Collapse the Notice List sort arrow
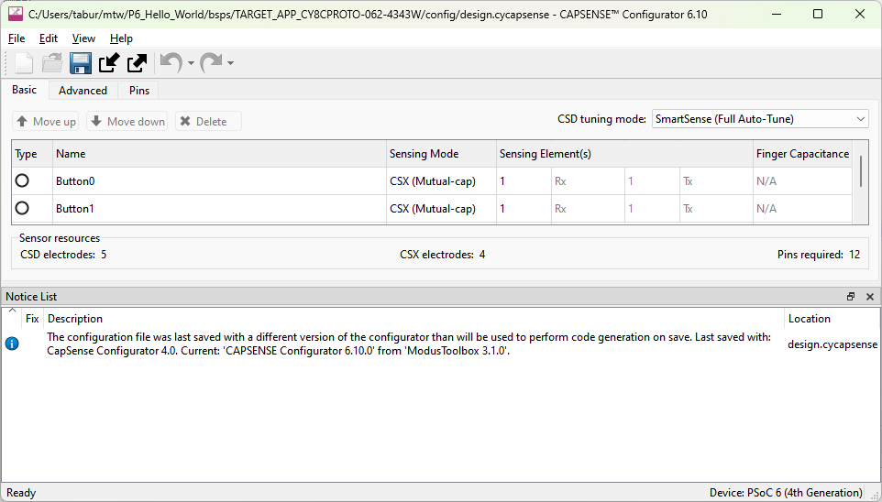The image size is (882, 502). (12, 311)
